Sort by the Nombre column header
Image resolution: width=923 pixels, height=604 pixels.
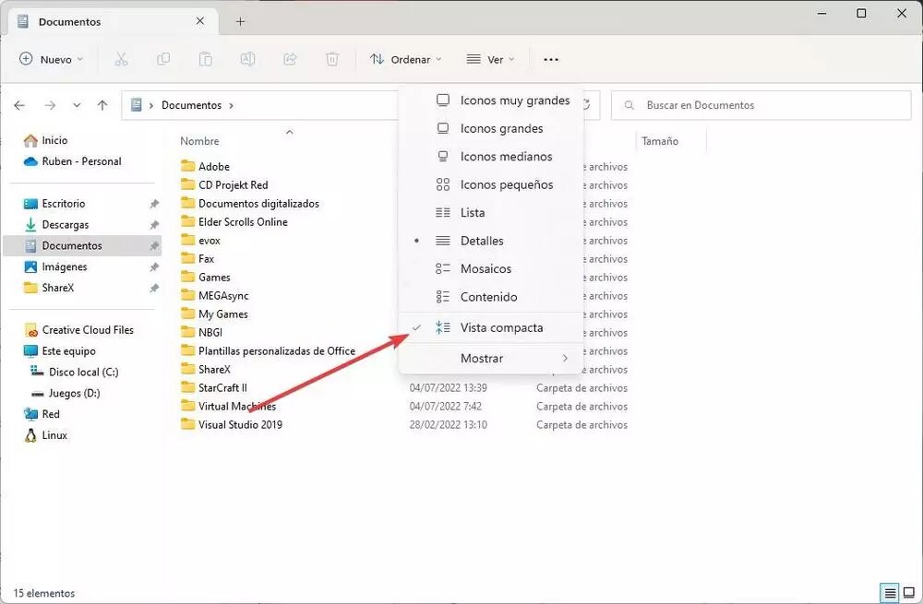click(200, 141)
